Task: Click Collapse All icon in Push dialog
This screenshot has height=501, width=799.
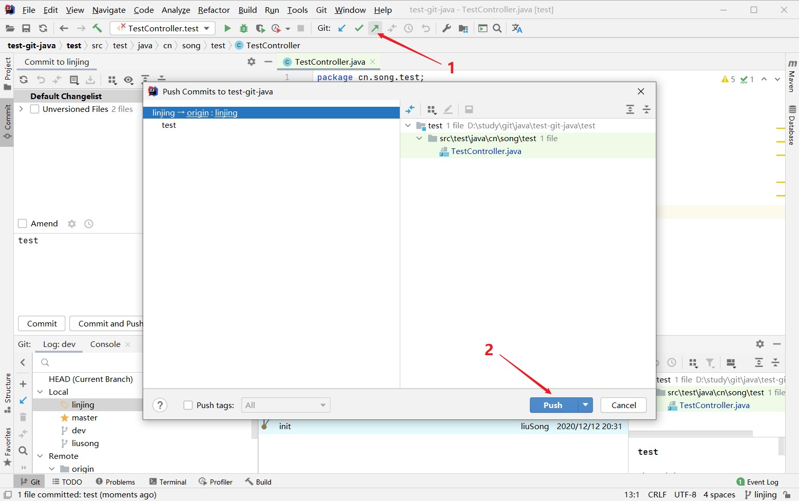Action: coord(647,109)
